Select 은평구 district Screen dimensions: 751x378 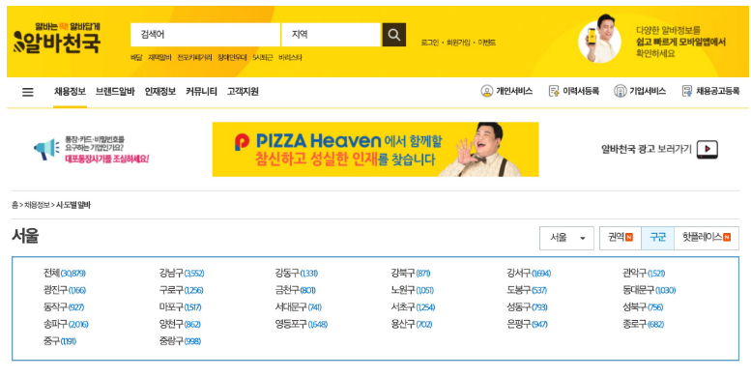point(527,324)
